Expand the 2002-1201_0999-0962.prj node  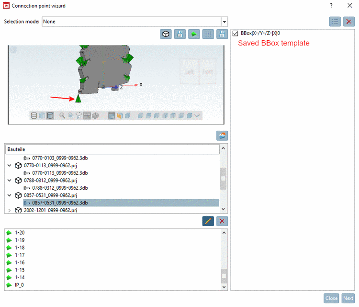[x=10, y=210]
